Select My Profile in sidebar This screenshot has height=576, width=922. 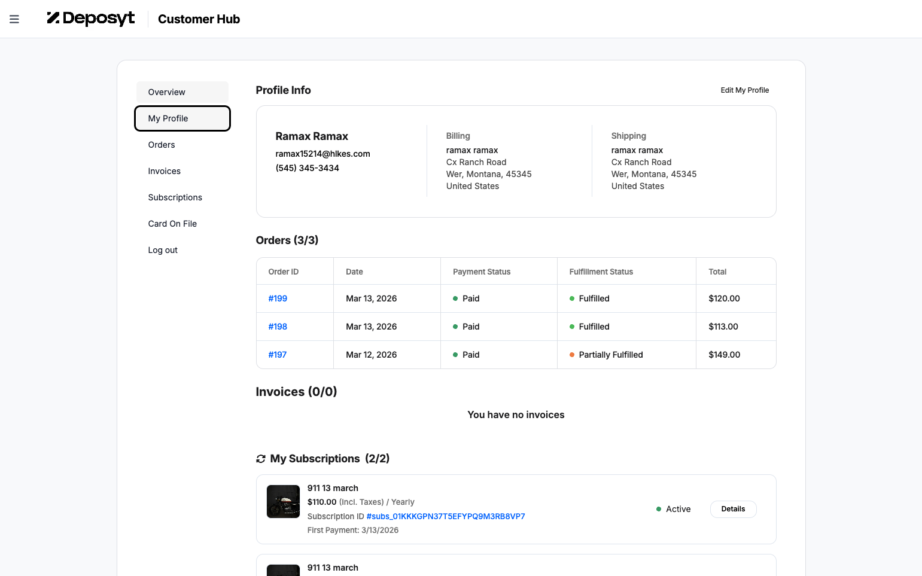[182, 118]
